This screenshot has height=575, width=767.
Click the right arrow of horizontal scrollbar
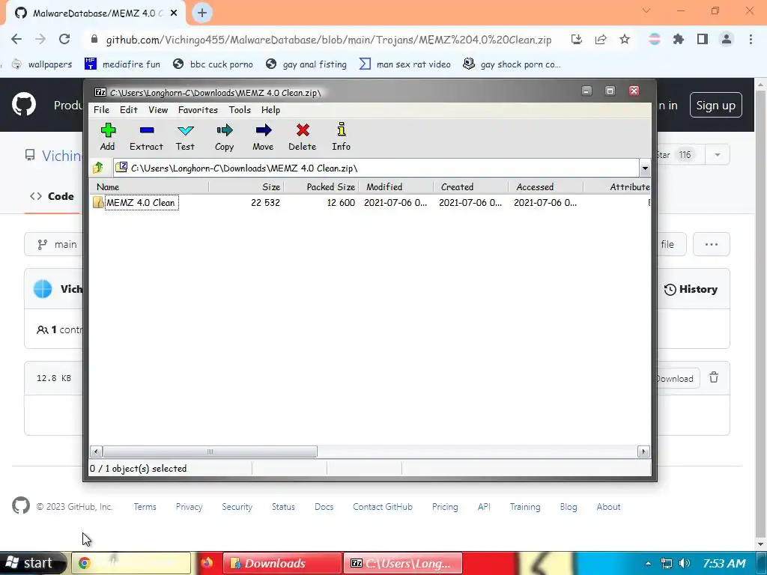(643, 451)
